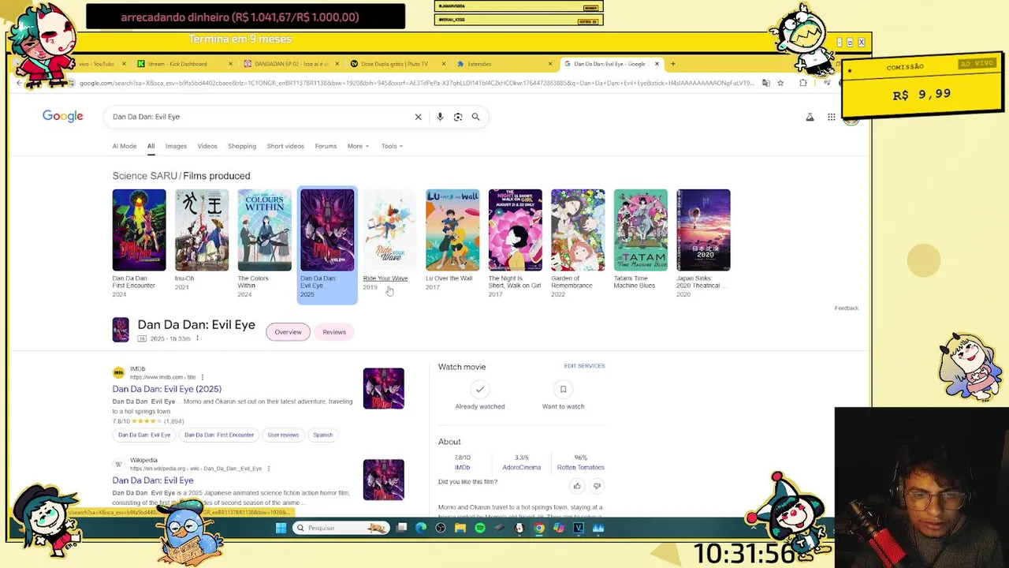Open Search Labs flask icon
This screenshot has width=1009, height=568.
pos(810,118)
